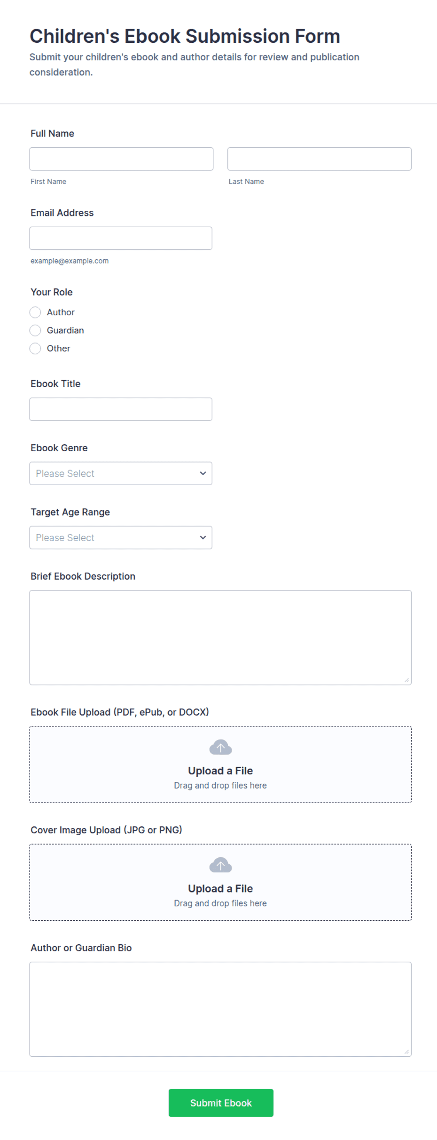
Task: Focus the Last Name input field
Action: 320,159
